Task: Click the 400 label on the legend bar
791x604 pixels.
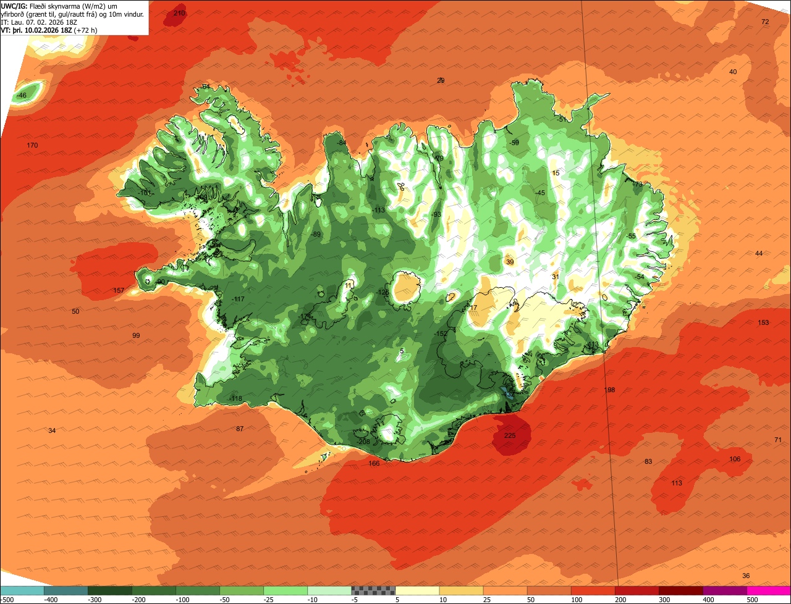Action: 709,600
